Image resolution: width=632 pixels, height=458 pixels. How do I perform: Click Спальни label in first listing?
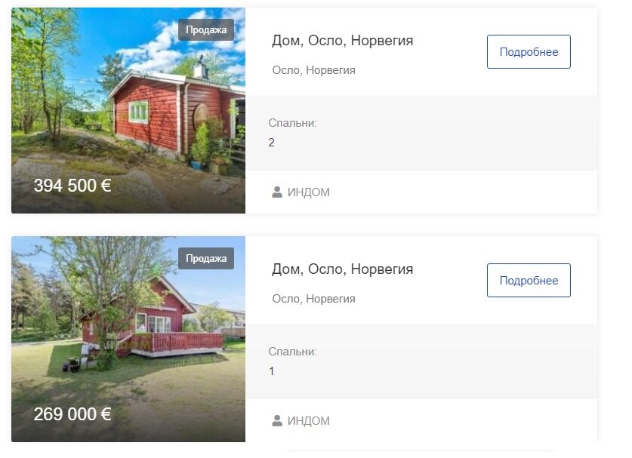[293, 123]
